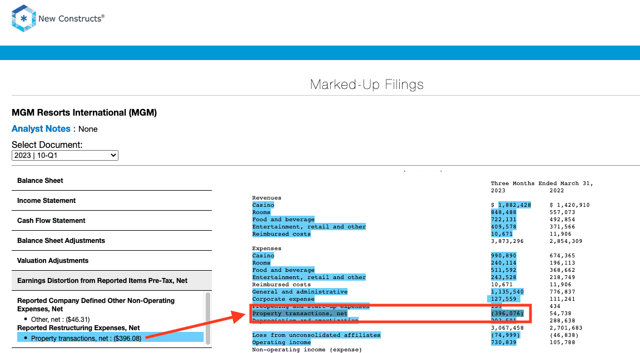Click value 243,528 for Entertainment expense
Screen dimensions: 640x353
pos(504,277)
